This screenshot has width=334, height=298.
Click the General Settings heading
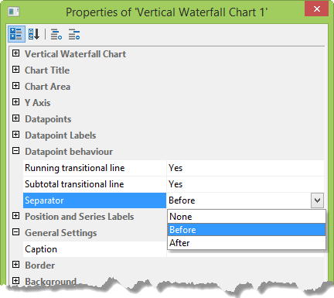point(61,233)
